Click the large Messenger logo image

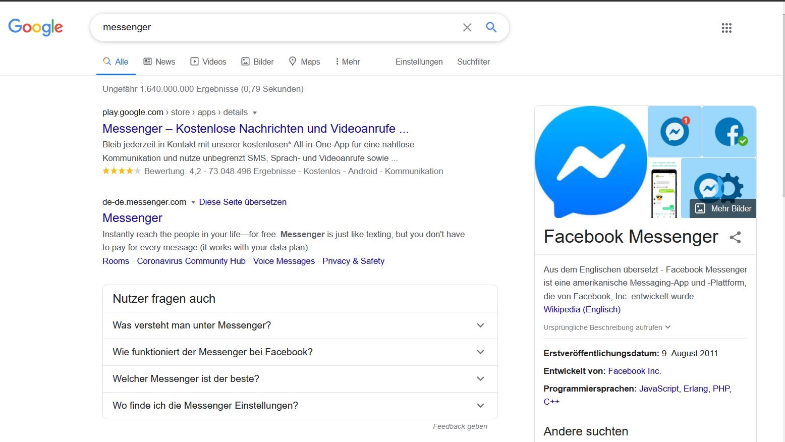click(x=591, y=162)
